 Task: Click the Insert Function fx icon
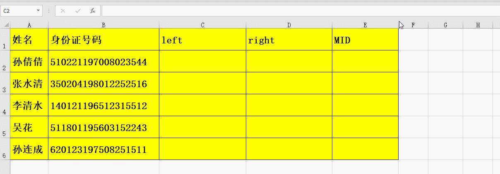tap(93, 11)
